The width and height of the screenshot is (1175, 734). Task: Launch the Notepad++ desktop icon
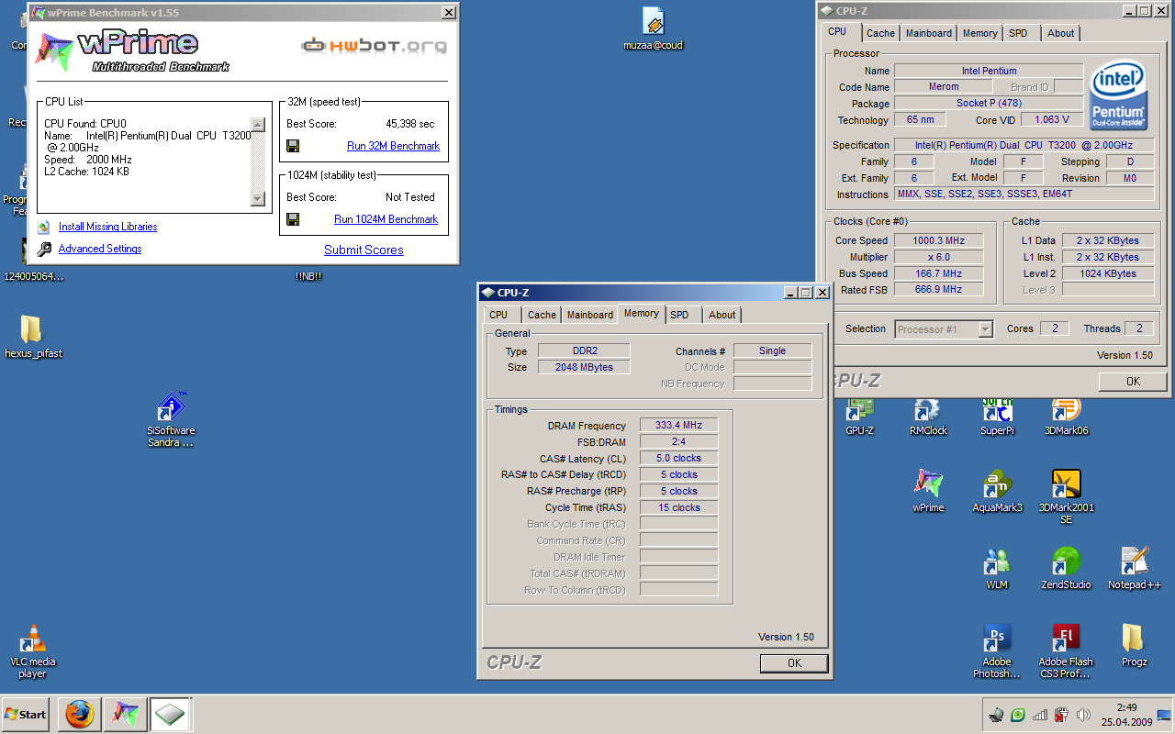tap(1135, 568)
